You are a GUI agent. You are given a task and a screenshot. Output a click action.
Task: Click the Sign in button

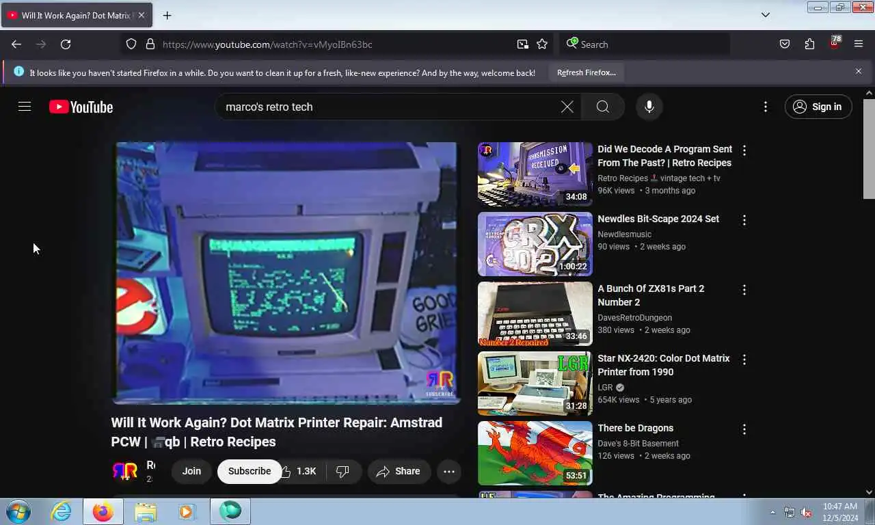818,107
